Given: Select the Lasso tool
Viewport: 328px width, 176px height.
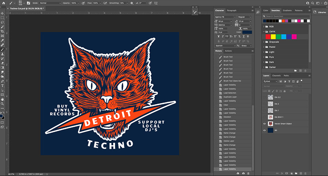Looking at the screenshot, I should tap(2, 22).
